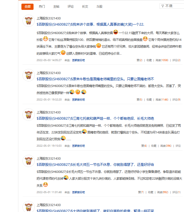Click the filter funnel icon beside 不限
Screen dimensions: 184x212
163,6
